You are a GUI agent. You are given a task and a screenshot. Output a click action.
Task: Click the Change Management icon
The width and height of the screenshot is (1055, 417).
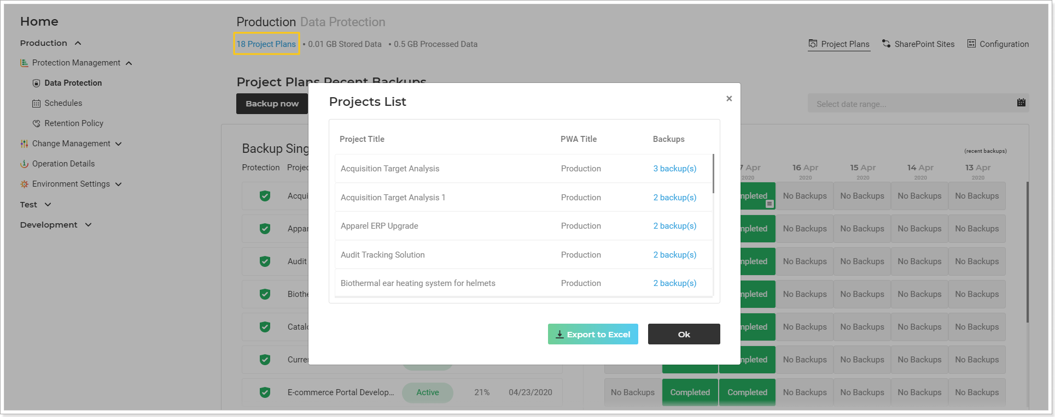[24, 144]
